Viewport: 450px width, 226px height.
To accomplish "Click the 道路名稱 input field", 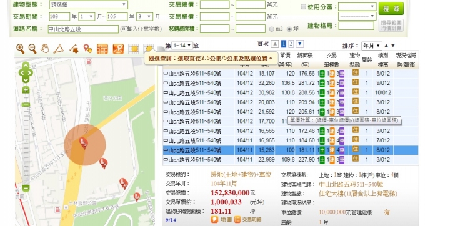I will click(83, 29).
